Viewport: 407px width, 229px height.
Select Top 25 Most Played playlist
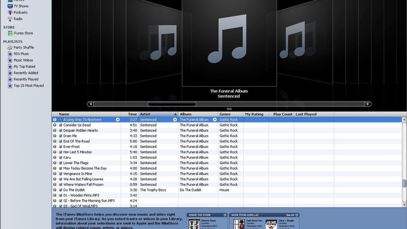click(26, 86)
